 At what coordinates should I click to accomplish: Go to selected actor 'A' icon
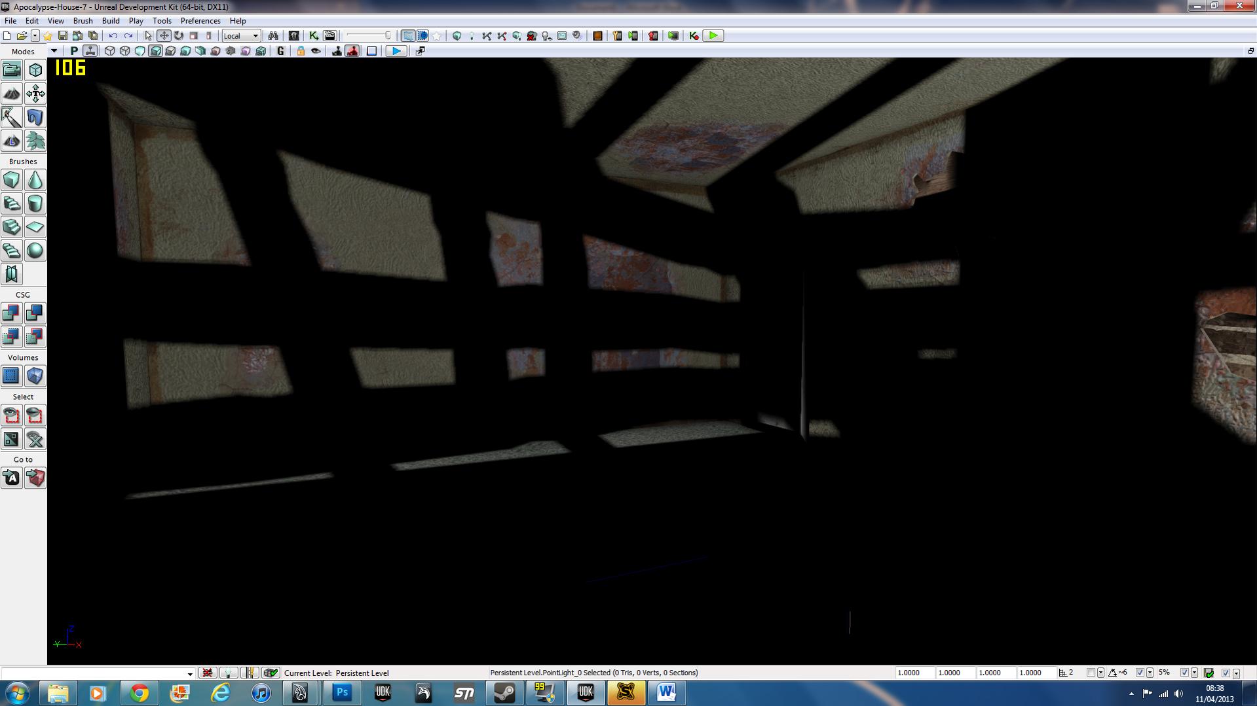point(11,478)
